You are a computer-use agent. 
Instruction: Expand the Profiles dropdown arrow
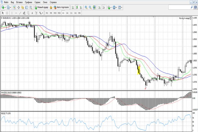tap(10, 8)
